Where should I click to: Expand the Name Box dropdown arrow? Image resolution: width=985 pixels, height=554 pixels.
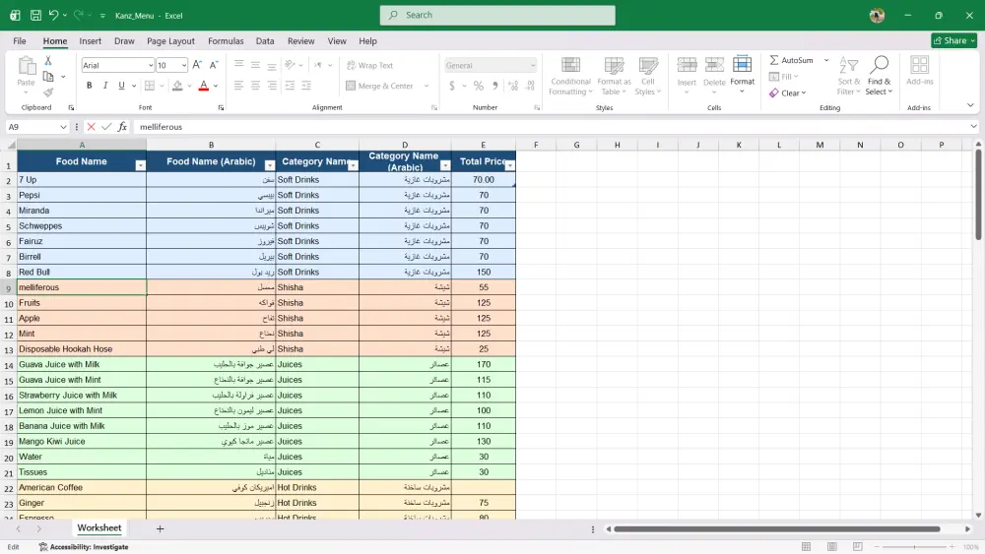click(63, 127)
